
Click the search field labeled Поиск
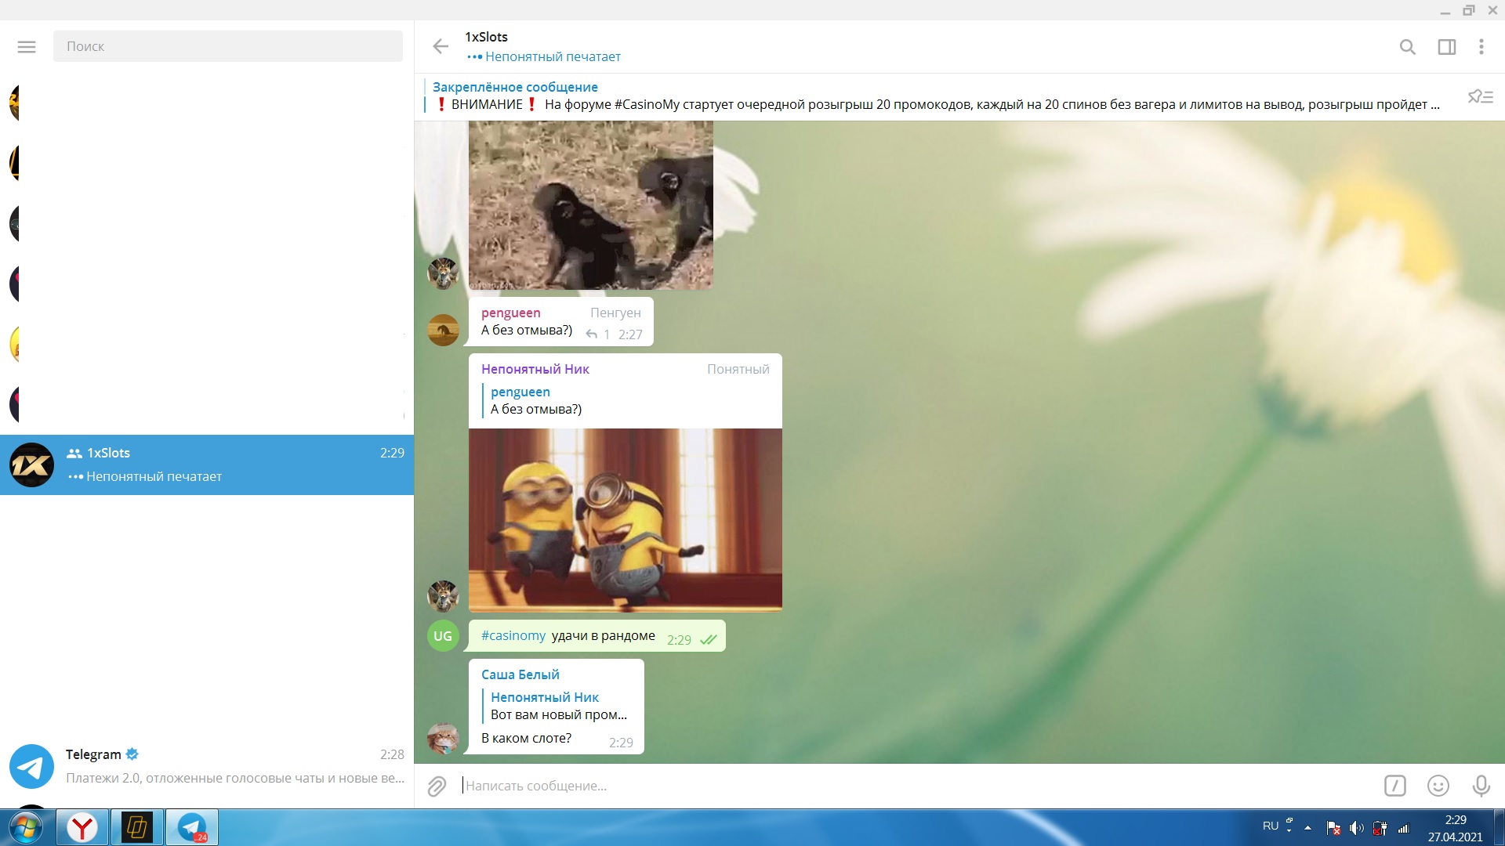[227, 47]
